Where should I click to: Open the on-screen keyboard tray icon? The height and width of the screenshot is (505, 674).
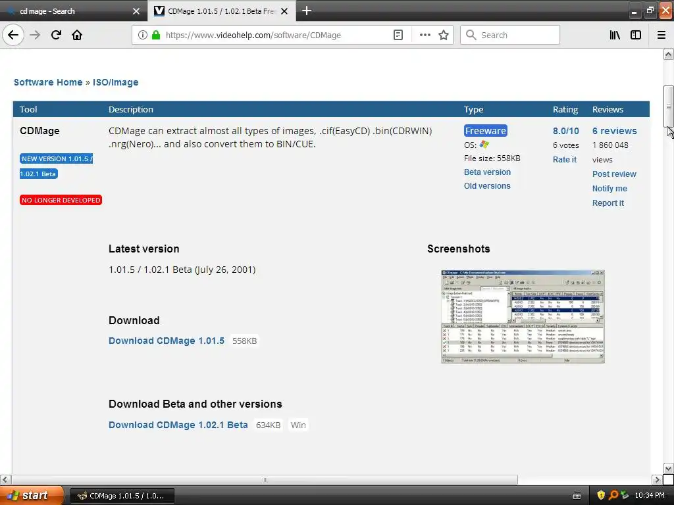click(577, 496)
